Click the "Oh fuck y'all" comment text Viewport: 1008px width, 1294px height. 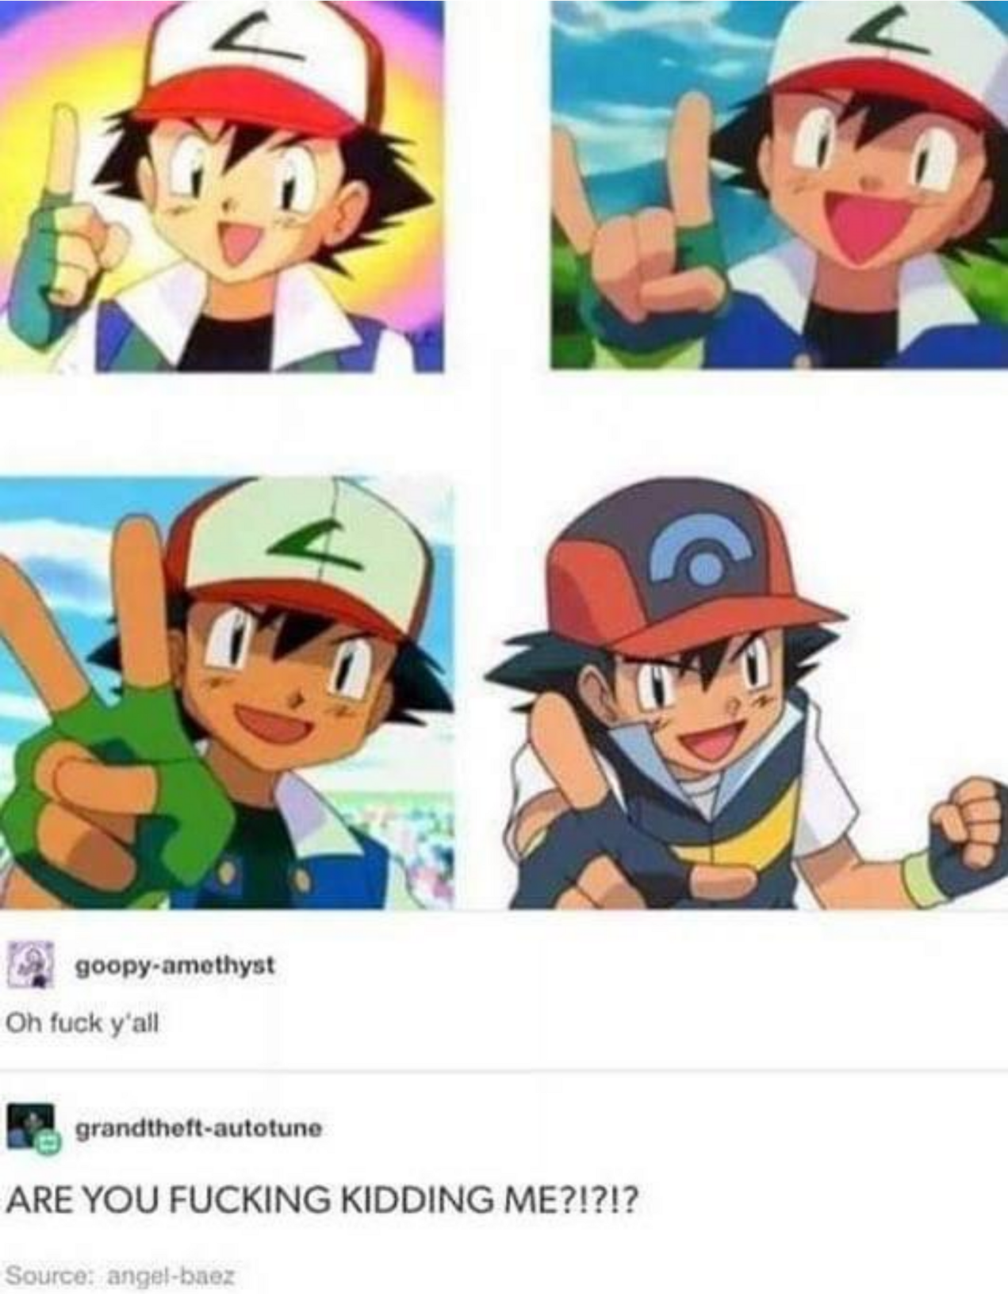click(82, 1023)
